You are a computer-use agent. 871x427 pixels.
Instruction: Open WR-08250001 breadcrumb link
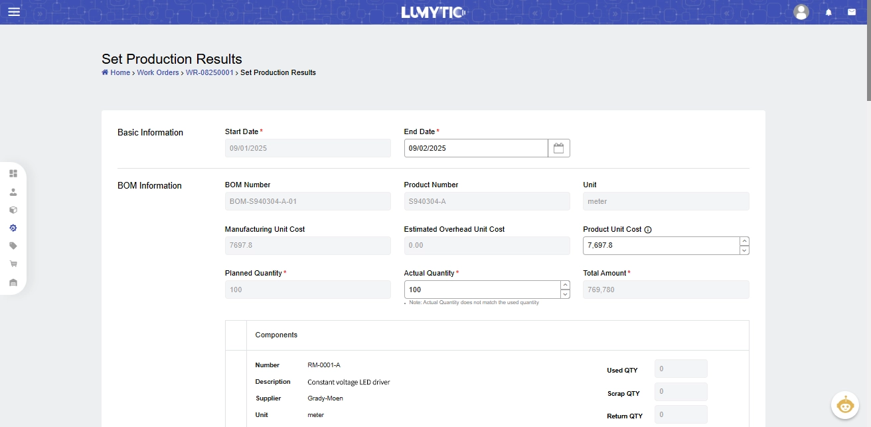coord(209,72)
